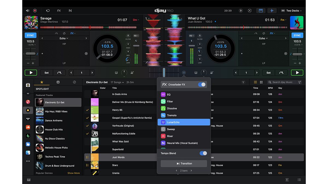This screenshot has width=328, height=184.
Task: Click the FX icon in the top toolbar
Action: tap(59, 10)
